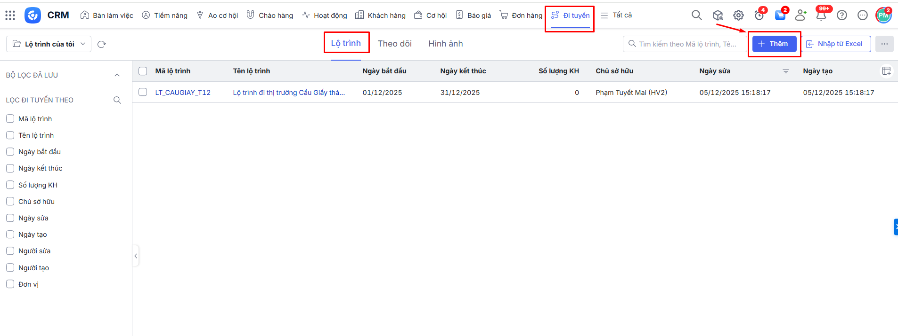The image size is (898, 336).
Task: Search filter fields in Lọc đi tuyến theo
Action: [x=117, y=100]
